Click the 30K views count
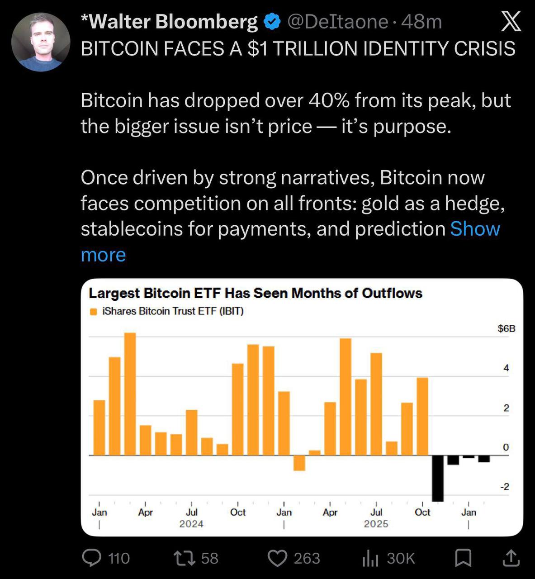The width and height of the screenshot is (535, 579). click(401, 559)
